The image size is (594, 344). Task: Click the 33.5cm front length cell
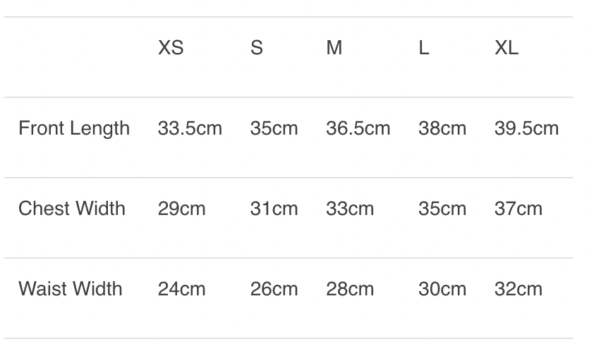(190, 128)
